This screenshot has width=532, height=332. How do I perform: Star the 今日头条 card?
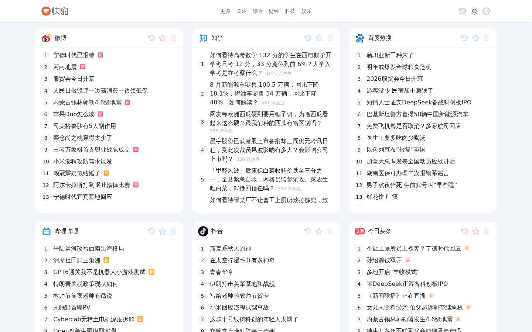(475, 231)
